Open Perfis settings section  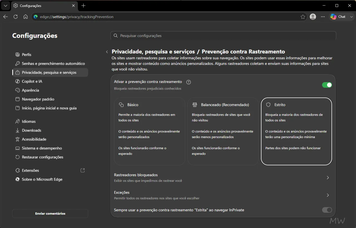click(x=50, y=54)
